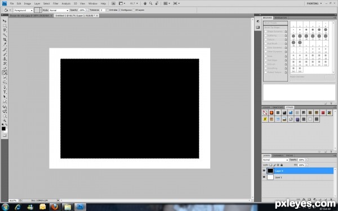Click lock all icon in Layers panel
The height and width of the screenshot is (211, 338).
(x=282, y=165)
